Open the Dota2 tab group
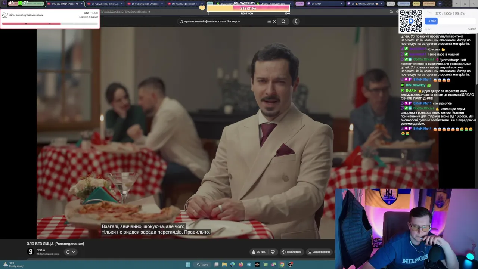 pyautogui.click(x=391, y=4)
